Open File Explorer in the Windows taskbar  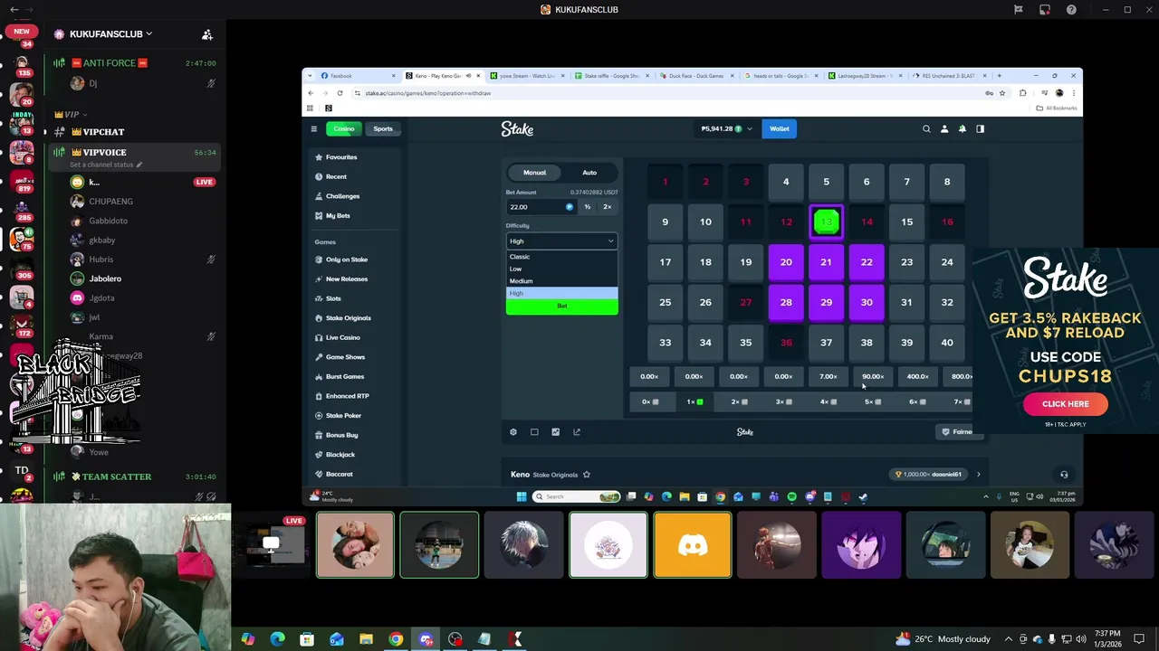point(366,639)
